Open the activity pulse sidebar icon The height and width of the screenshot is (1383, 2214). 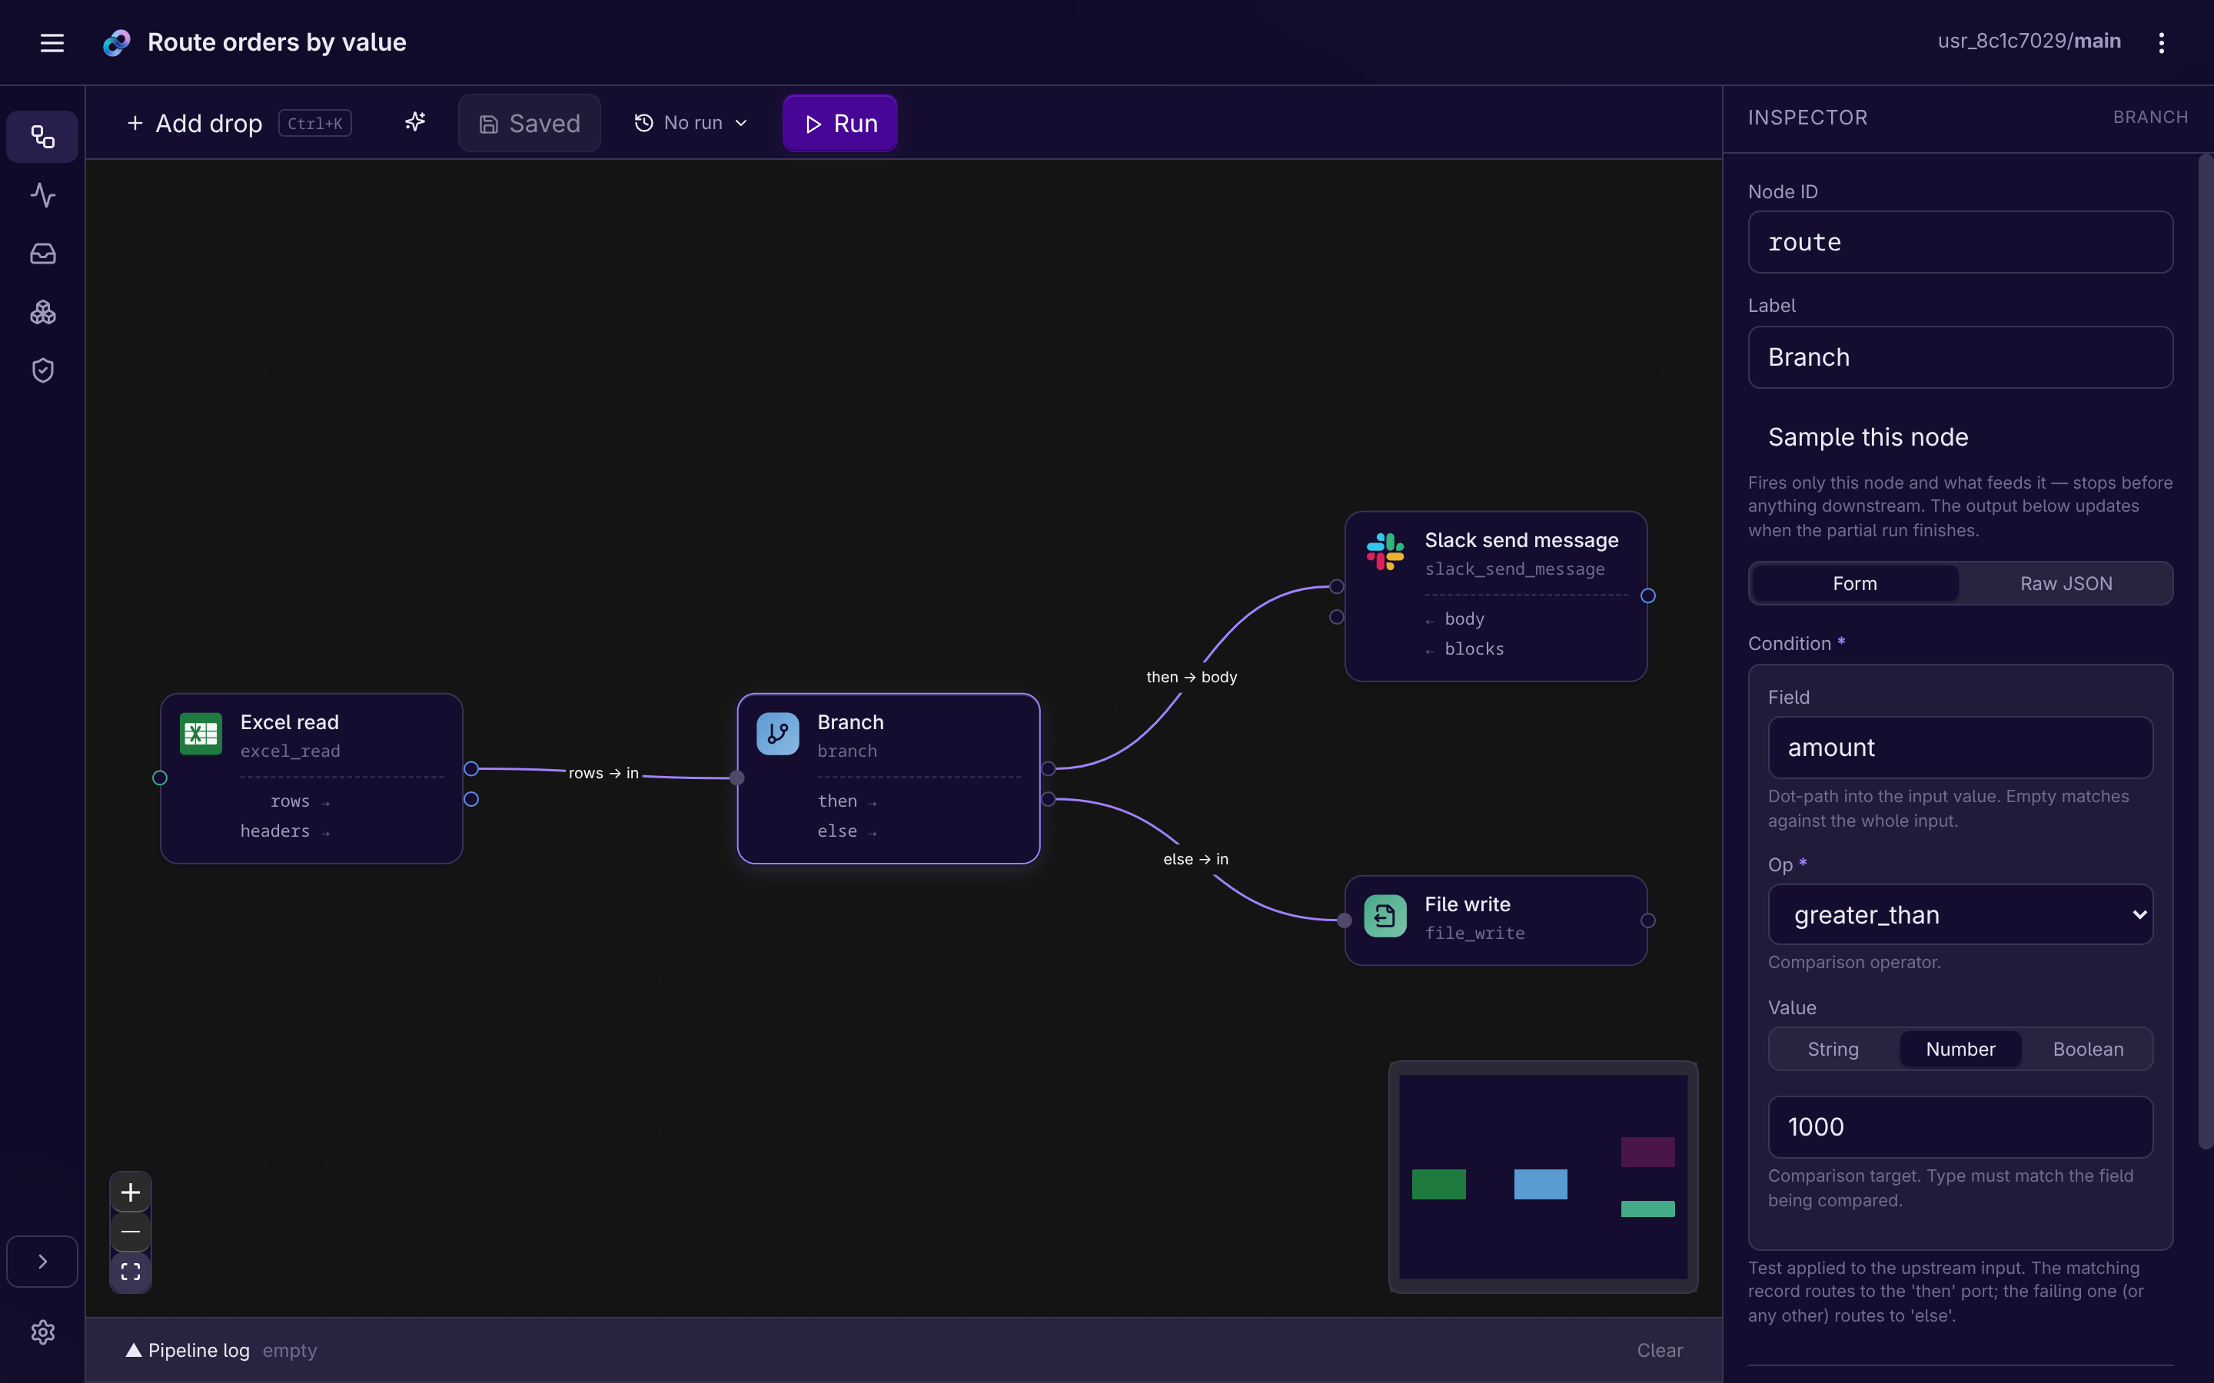point(42,195)
